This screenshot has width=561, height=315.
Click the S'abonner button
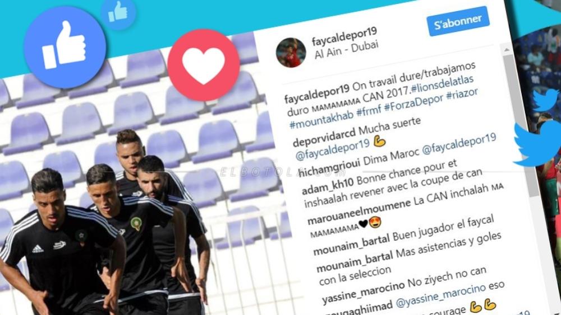point(458,21)
